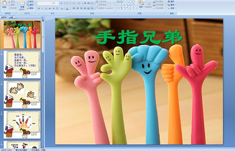The height and width of the screenshot is (151, 235).
Task: Click the Font Color A swatch
Action: (x=67, y=8)
